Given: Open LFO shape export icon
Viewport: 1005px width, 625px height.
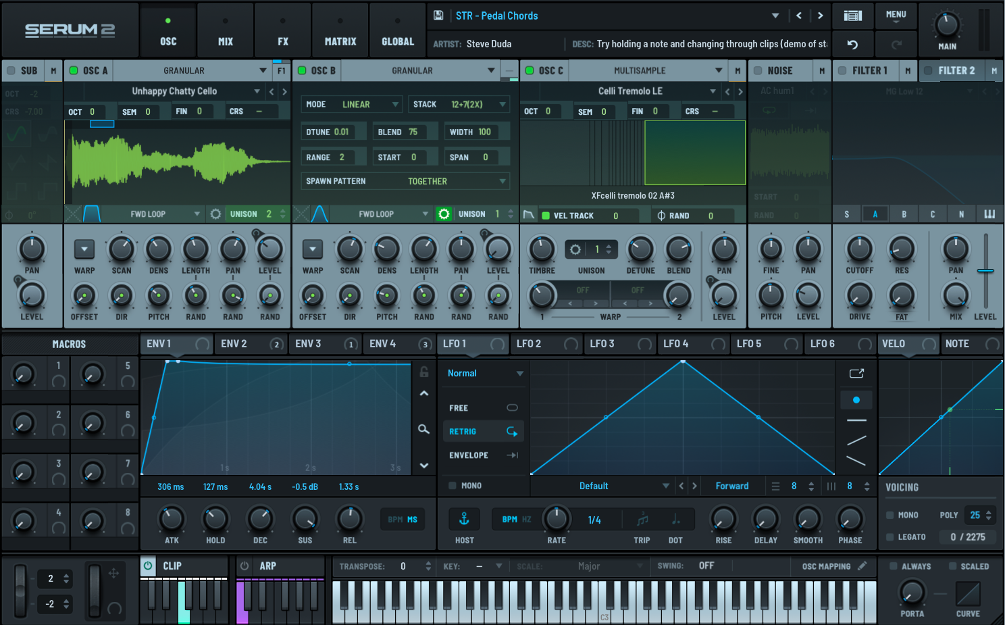Looking at the screenshot, I should point(856,374).
